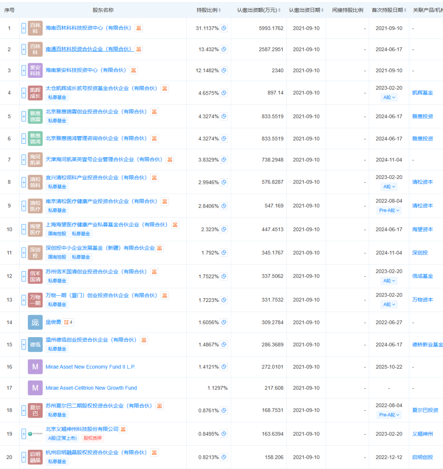View shareholding history icon for 0.8213%
Viewport: 443px width, 469px height.
224,457
